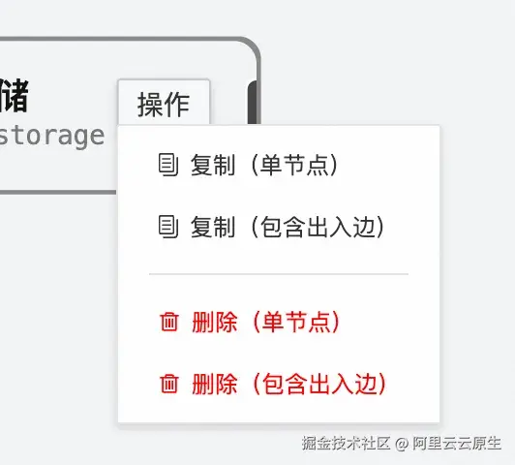Click the node's rounded top-right corner border

[252, 48]
